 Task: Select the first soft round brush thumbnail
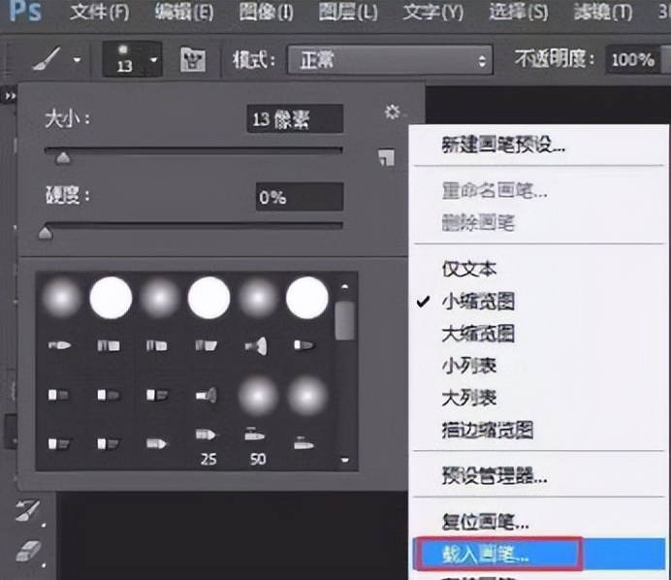point(62,298)
